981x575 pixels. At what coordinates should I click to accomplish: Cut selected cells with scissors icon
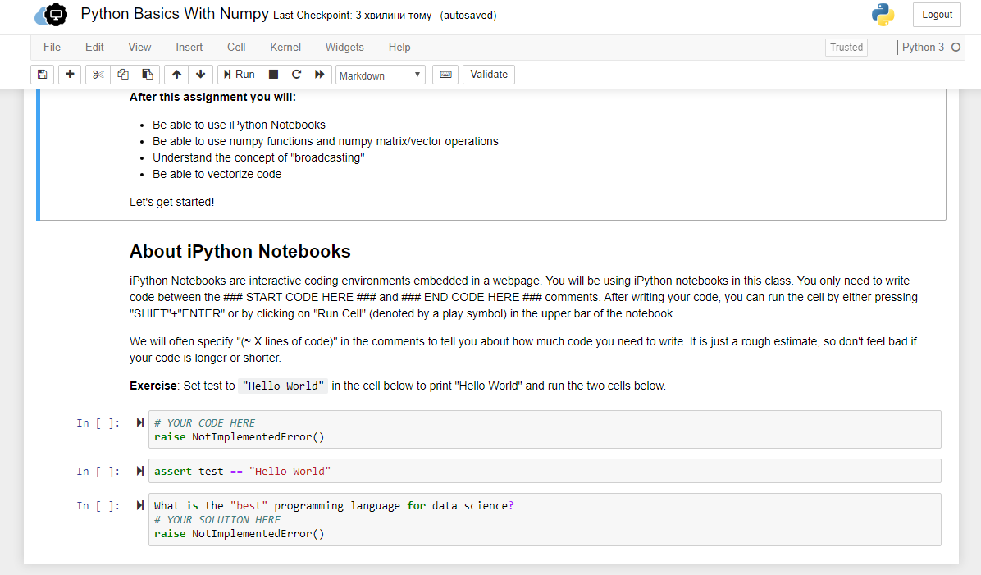click(x=98, y=75)
